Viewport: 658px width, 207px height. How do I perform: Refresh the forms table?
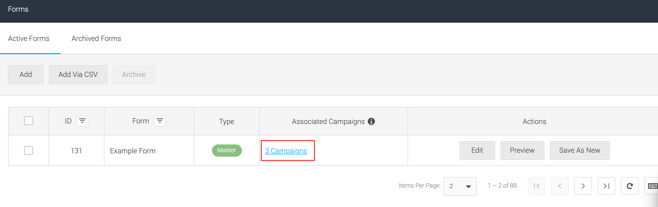[x=630, y=186]
